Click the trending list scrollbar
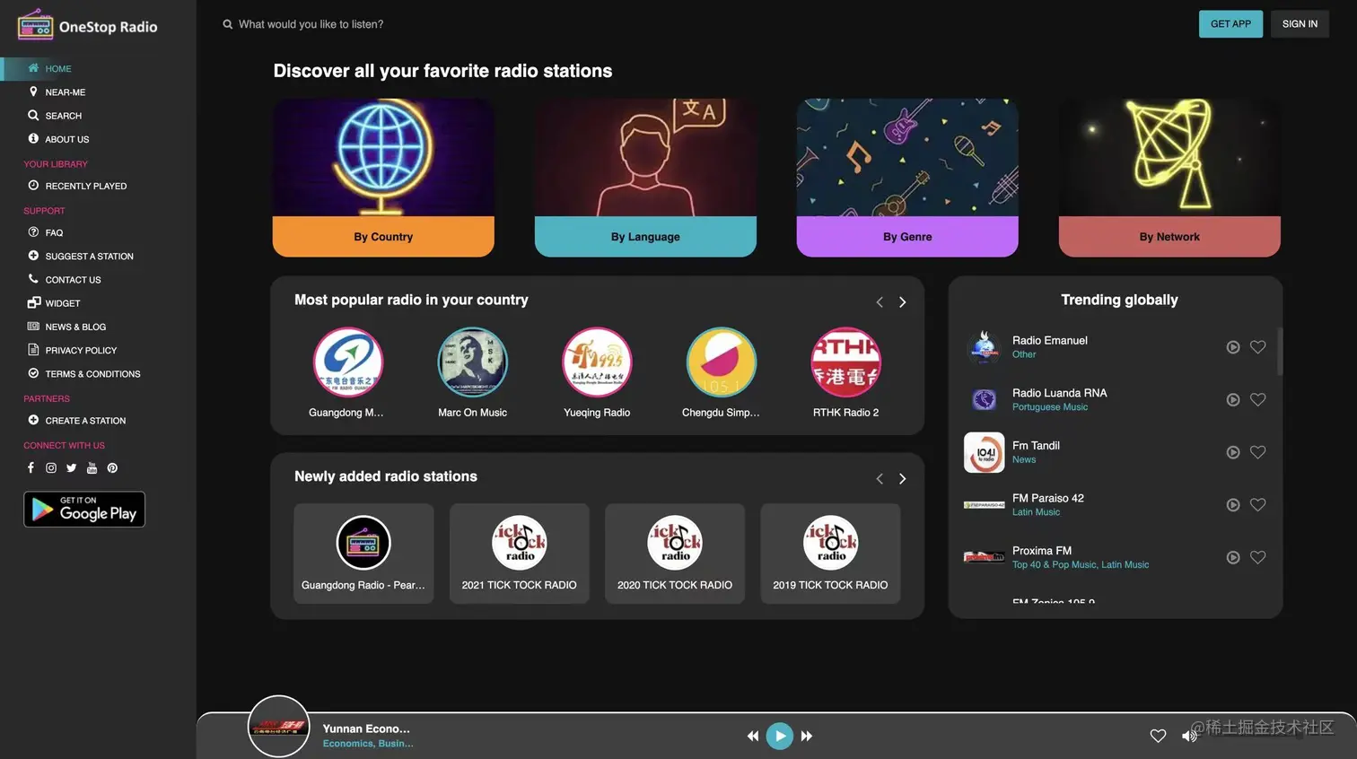 1280,352
